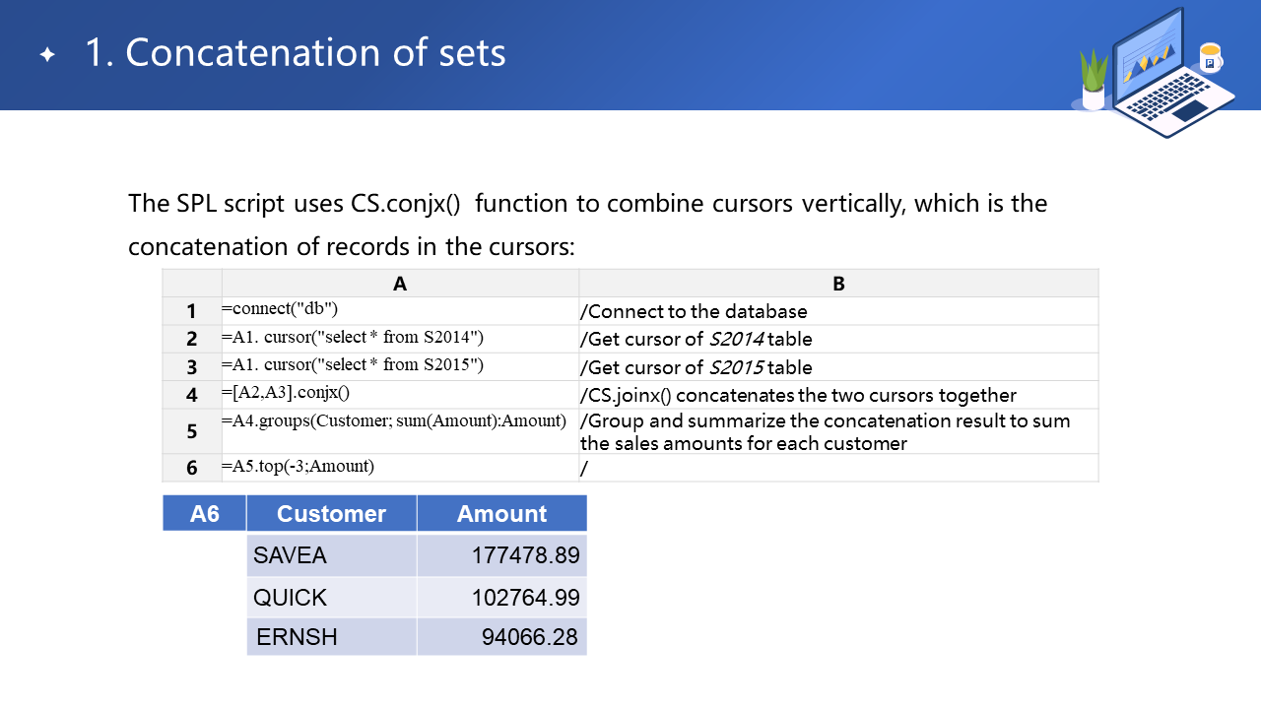Click the Amount header in the result table
Image resolution: width=1261 pixels, height=709 pixels.
501,513
